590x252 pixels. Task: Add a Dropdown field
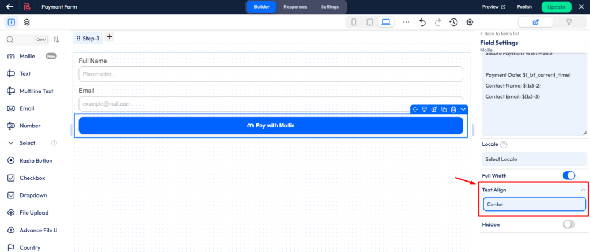point(32,195)
